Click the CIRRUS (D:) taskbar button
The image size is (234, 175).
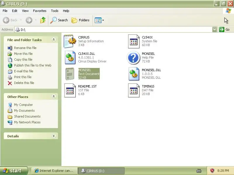pyautogui.click(x=101, y=171)
